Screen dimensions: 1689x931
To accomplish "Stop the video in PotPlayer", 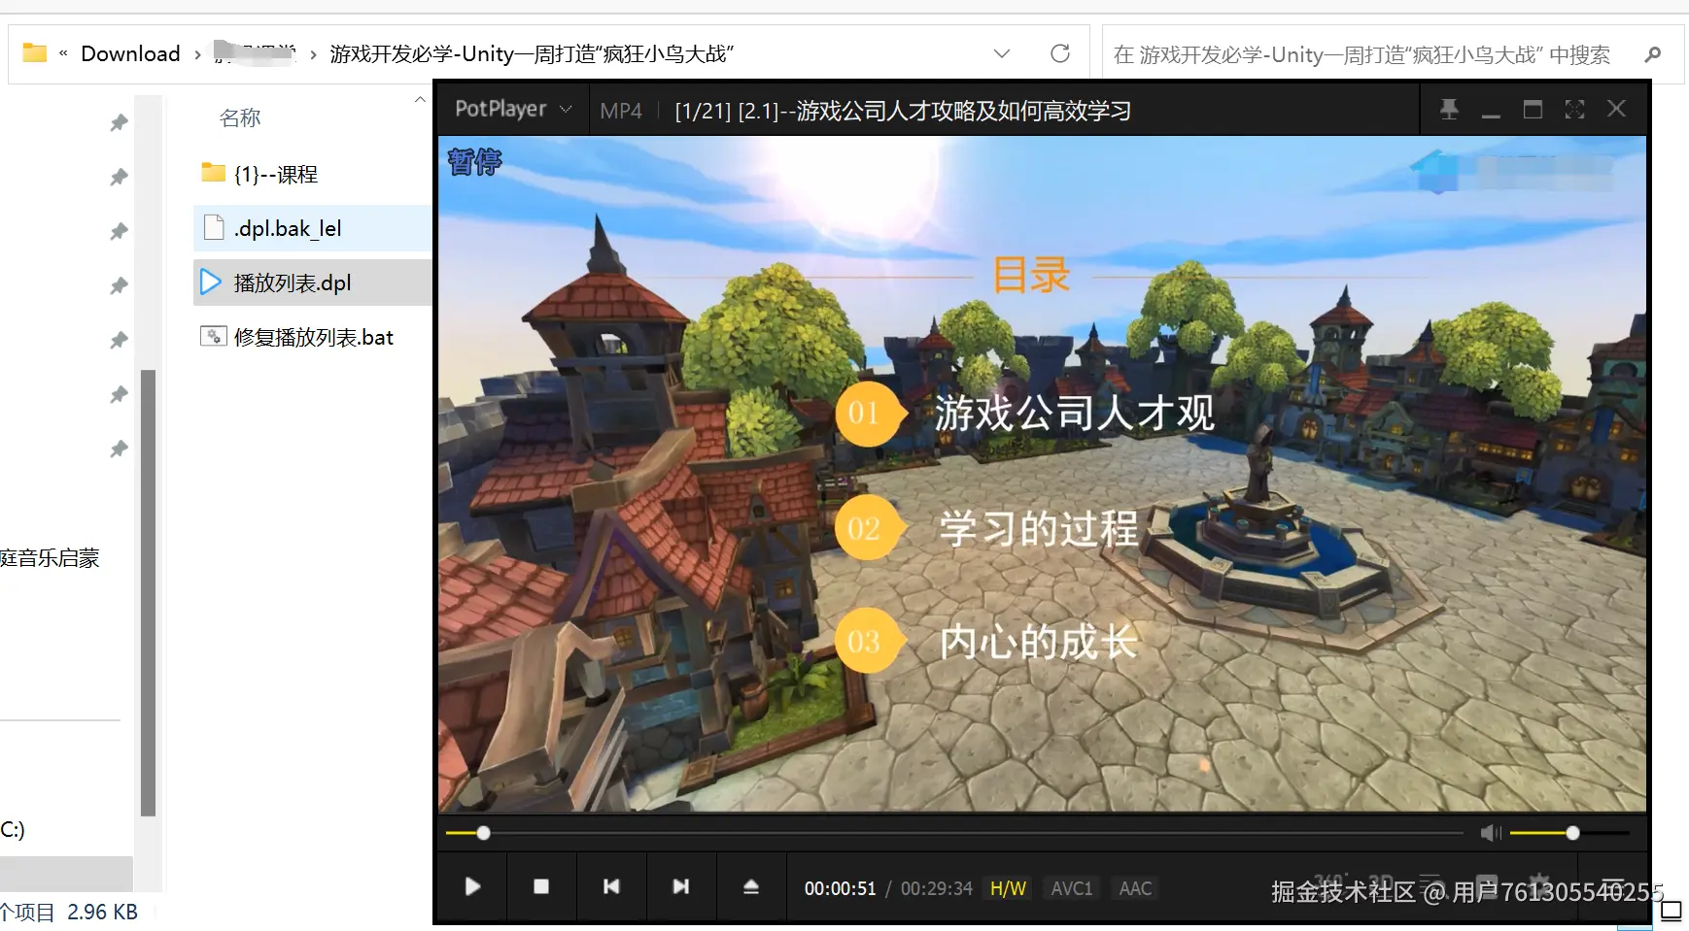I will (x=541, y=886).
